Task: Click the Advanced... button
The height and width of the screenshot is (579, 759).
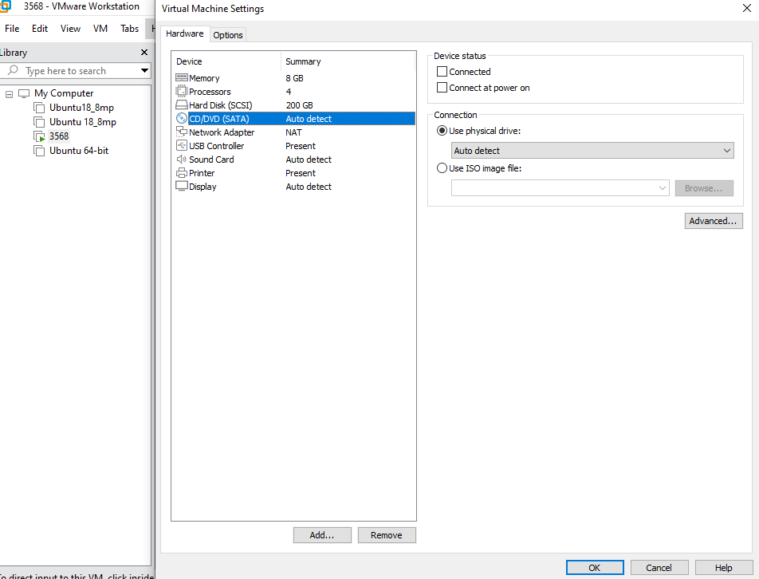Action: tap(714, 221)
